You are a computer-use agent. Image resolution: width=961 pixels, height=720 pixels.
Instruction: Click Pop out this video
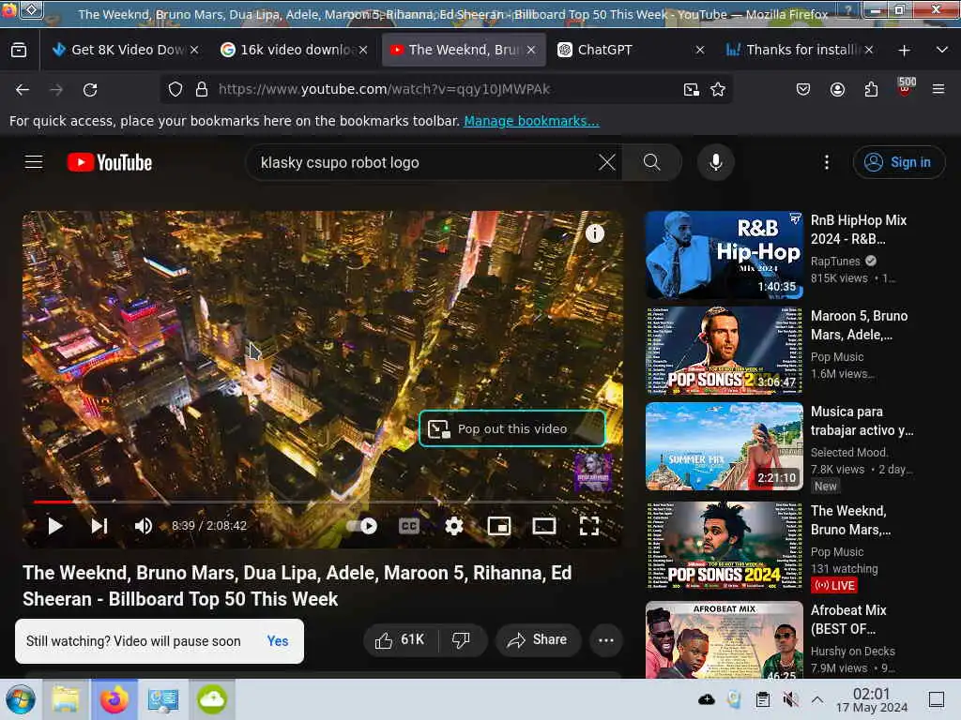(512, 428)
